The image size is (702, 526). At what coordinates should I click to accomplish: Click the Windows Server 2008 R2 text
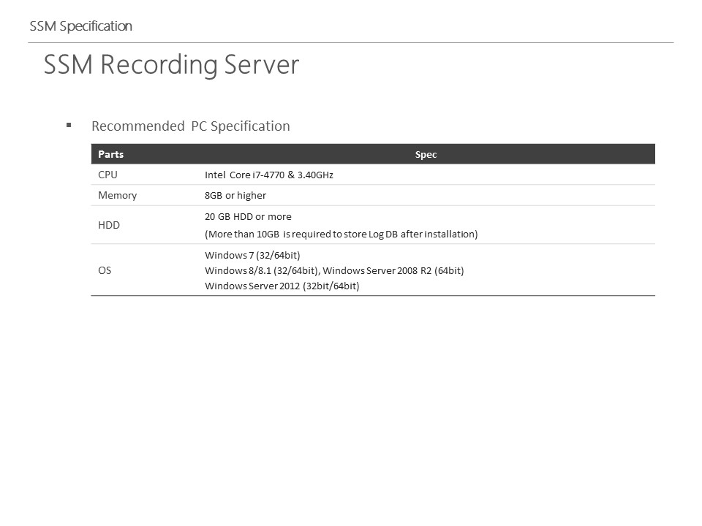(377, 270)
